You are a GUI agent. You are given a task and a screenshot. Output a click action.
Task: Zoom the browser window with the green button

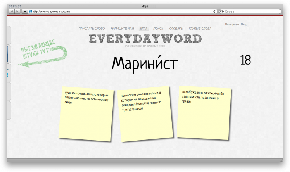tap(20, 6)
